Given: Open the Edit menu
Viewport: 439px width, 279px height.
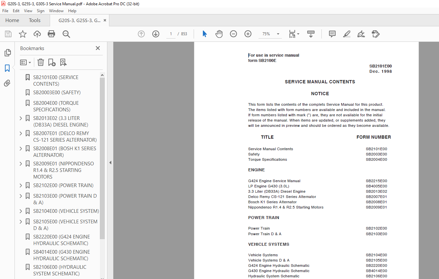Looking at the screenshot, I should (x=16, y=11).
